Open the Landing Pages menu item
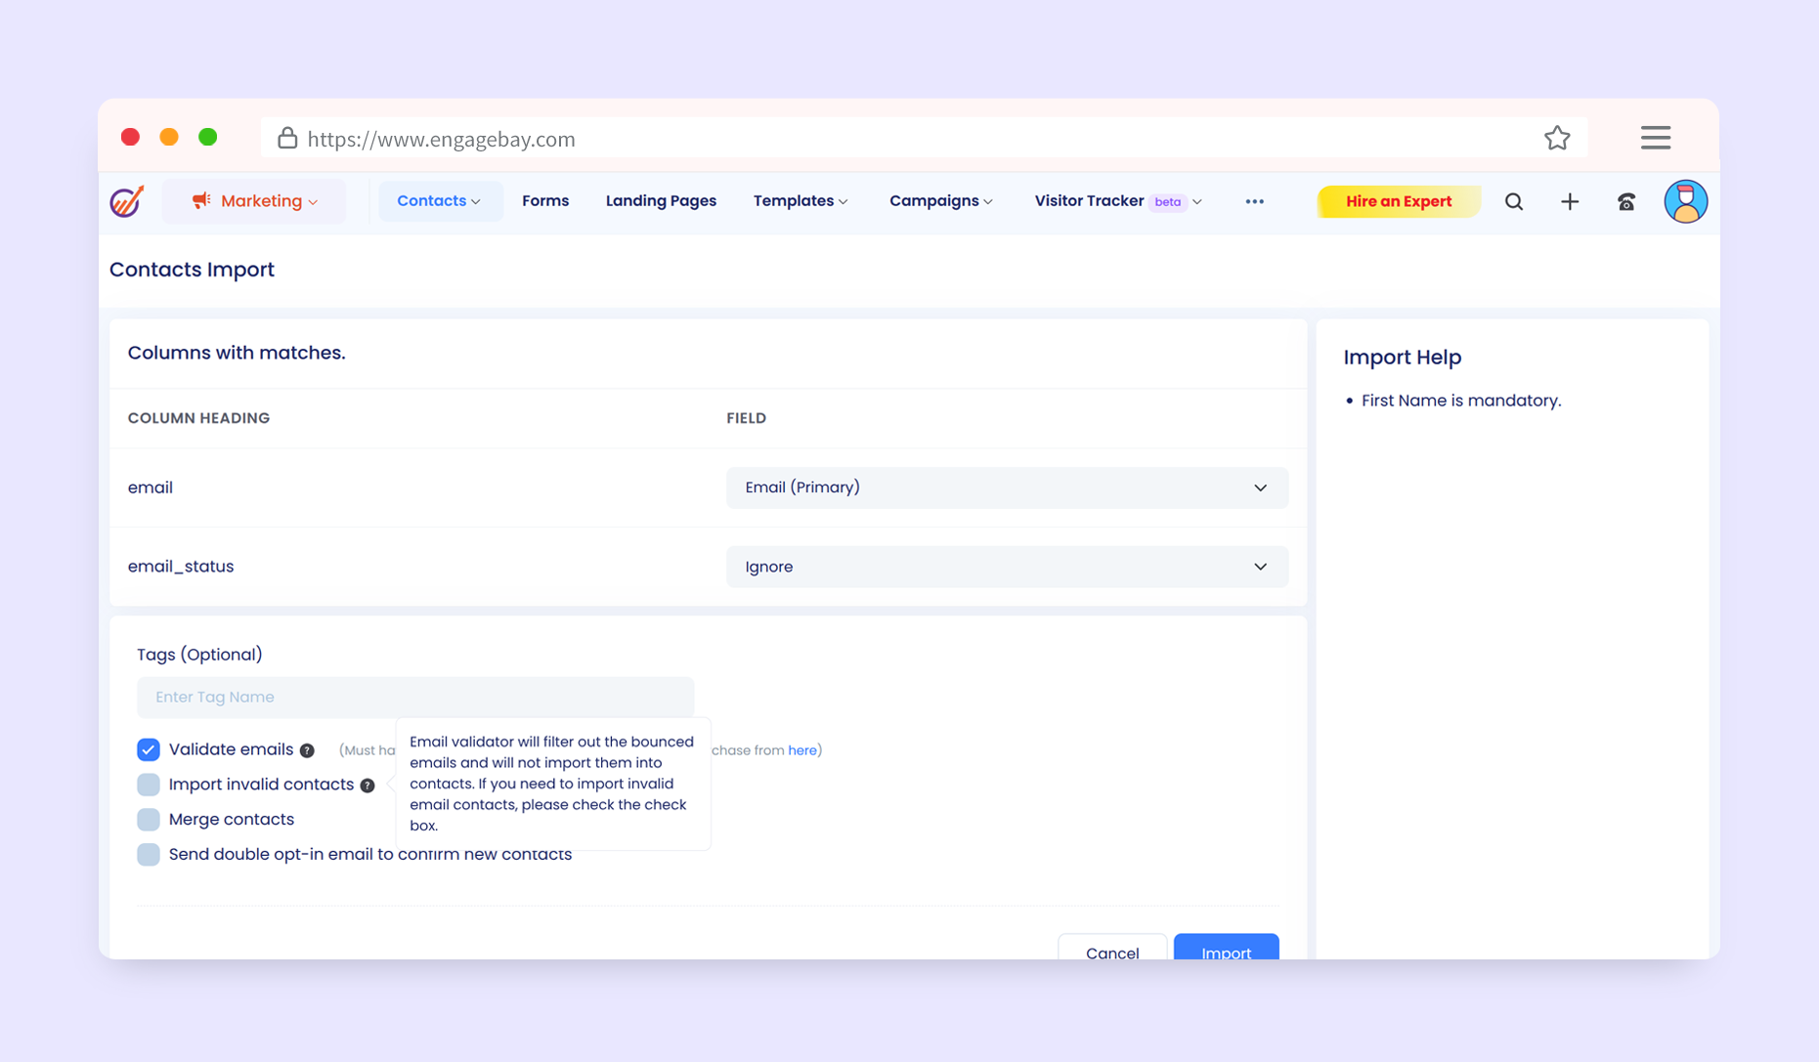Screen dimensions: 1819x1062 click(661, 201)
